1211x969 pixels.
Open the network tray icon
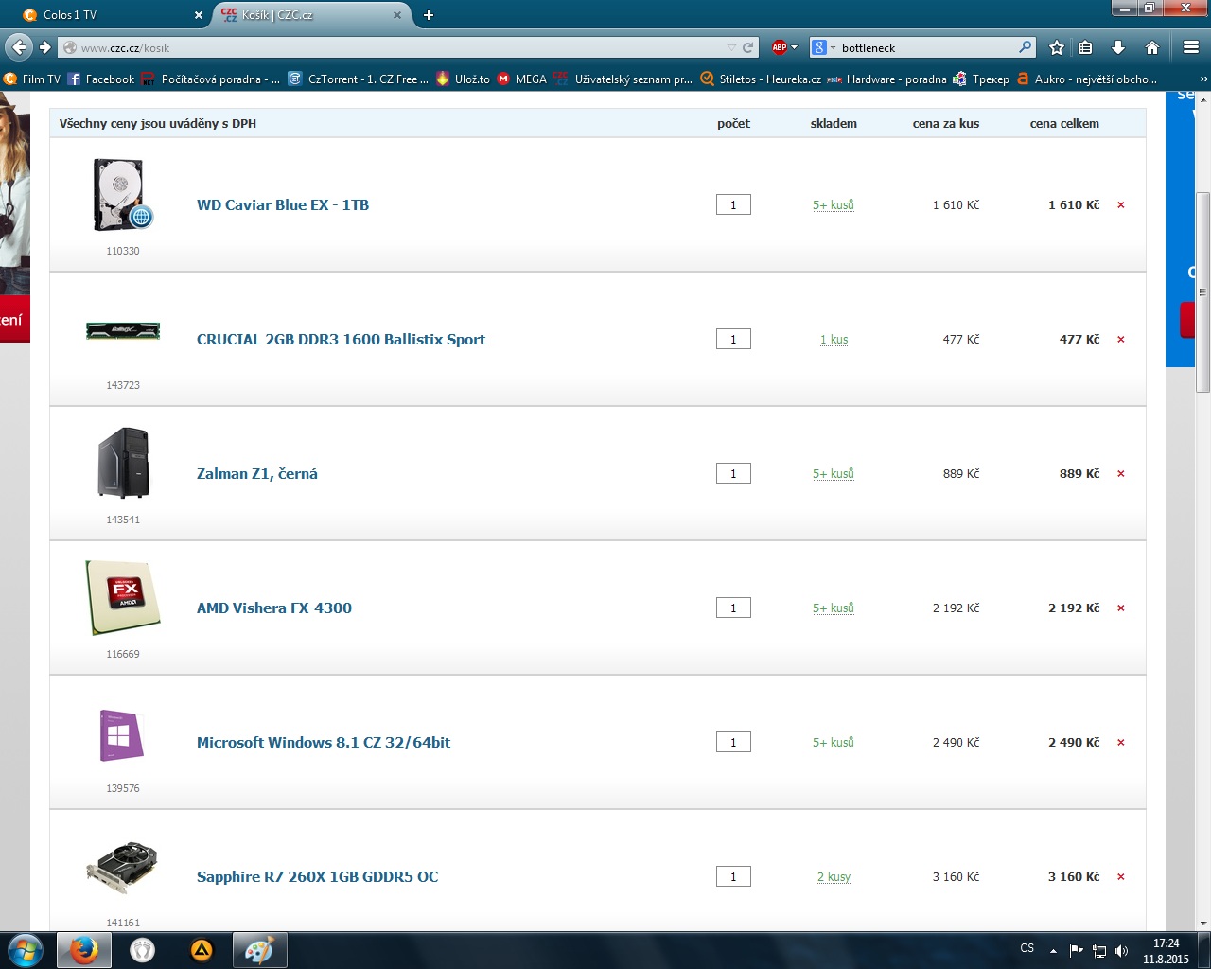pyautogui.click(x=1099, y=951)
